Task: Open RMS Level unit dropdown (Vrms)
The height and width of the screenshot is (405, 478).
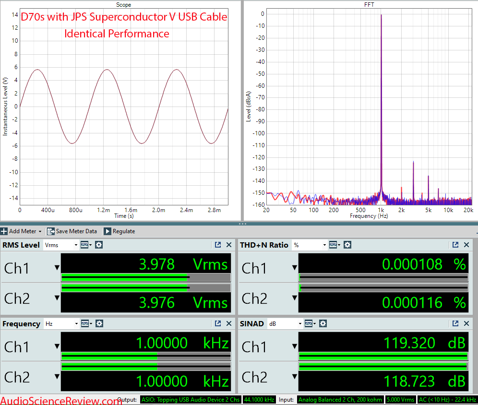Action: [x=61, y=245]
